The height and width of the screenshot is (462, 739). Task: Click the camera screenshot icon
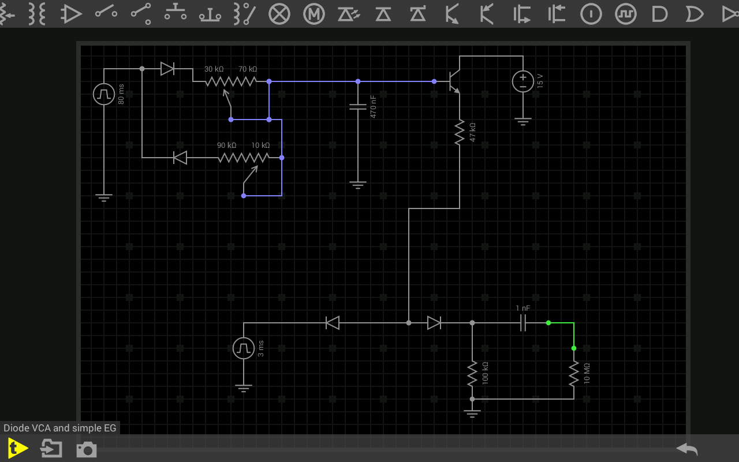click(87, 449)
